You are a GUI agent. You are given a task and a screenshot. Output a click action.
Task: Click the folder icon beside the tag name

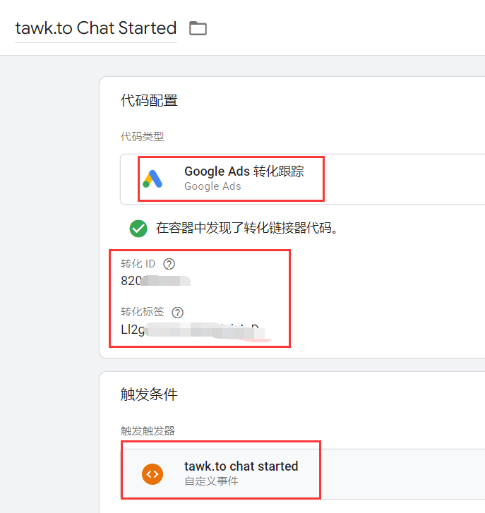(x=198, y=29)
